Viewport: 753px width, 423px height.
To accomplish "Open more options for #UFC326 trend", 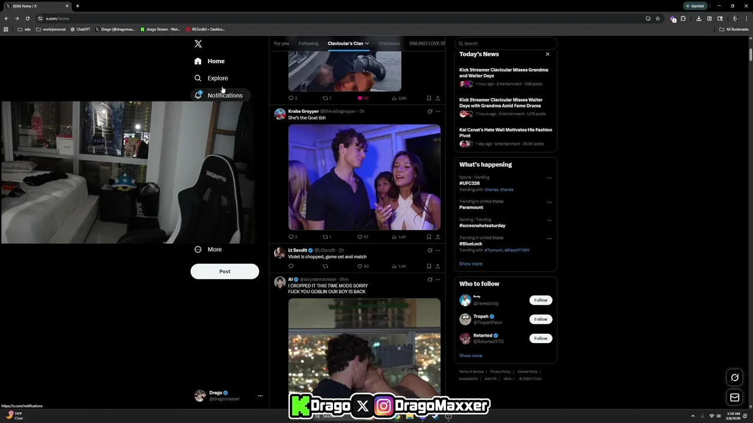I will [x=549, y=178].
